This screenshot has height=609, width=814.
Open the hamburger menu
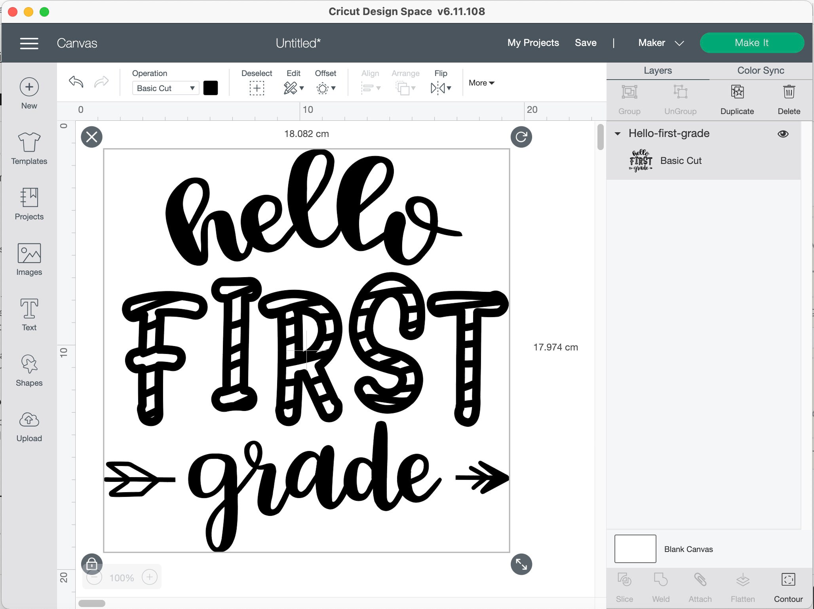(x=29, y=43)
